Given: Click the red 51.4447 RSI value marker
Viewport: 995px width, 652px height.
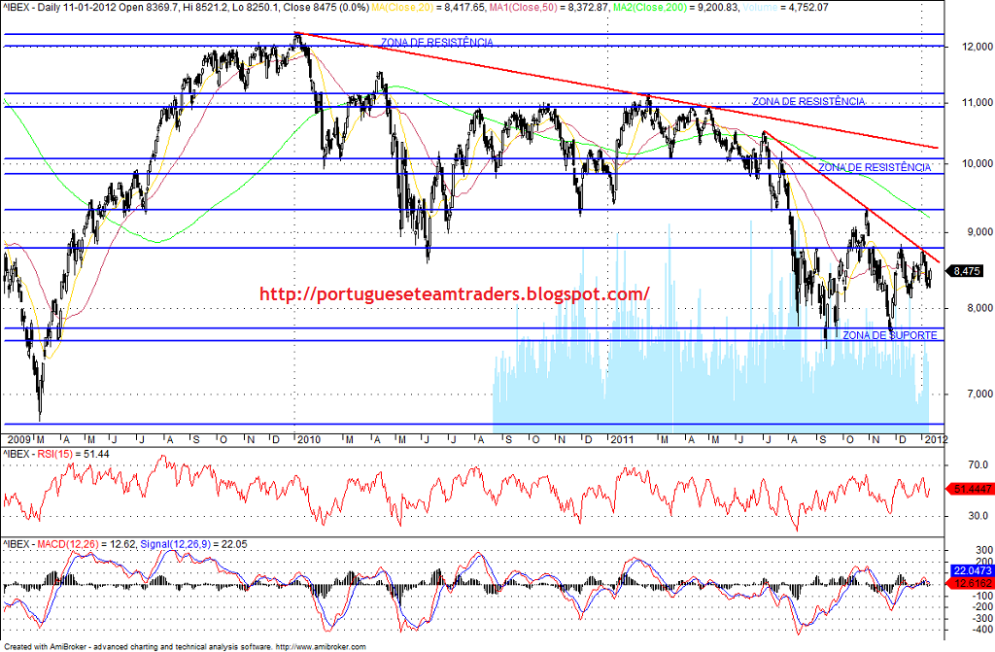Looking at the screenshot, I should point(969,489).
